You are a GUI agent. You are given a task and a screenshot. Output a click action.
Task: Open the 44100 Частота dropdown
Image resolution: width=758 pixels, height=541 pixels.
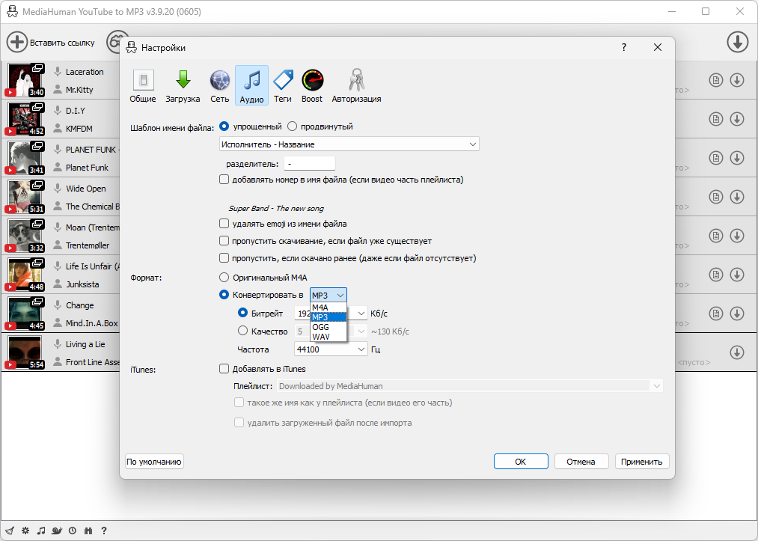point(331,349)
